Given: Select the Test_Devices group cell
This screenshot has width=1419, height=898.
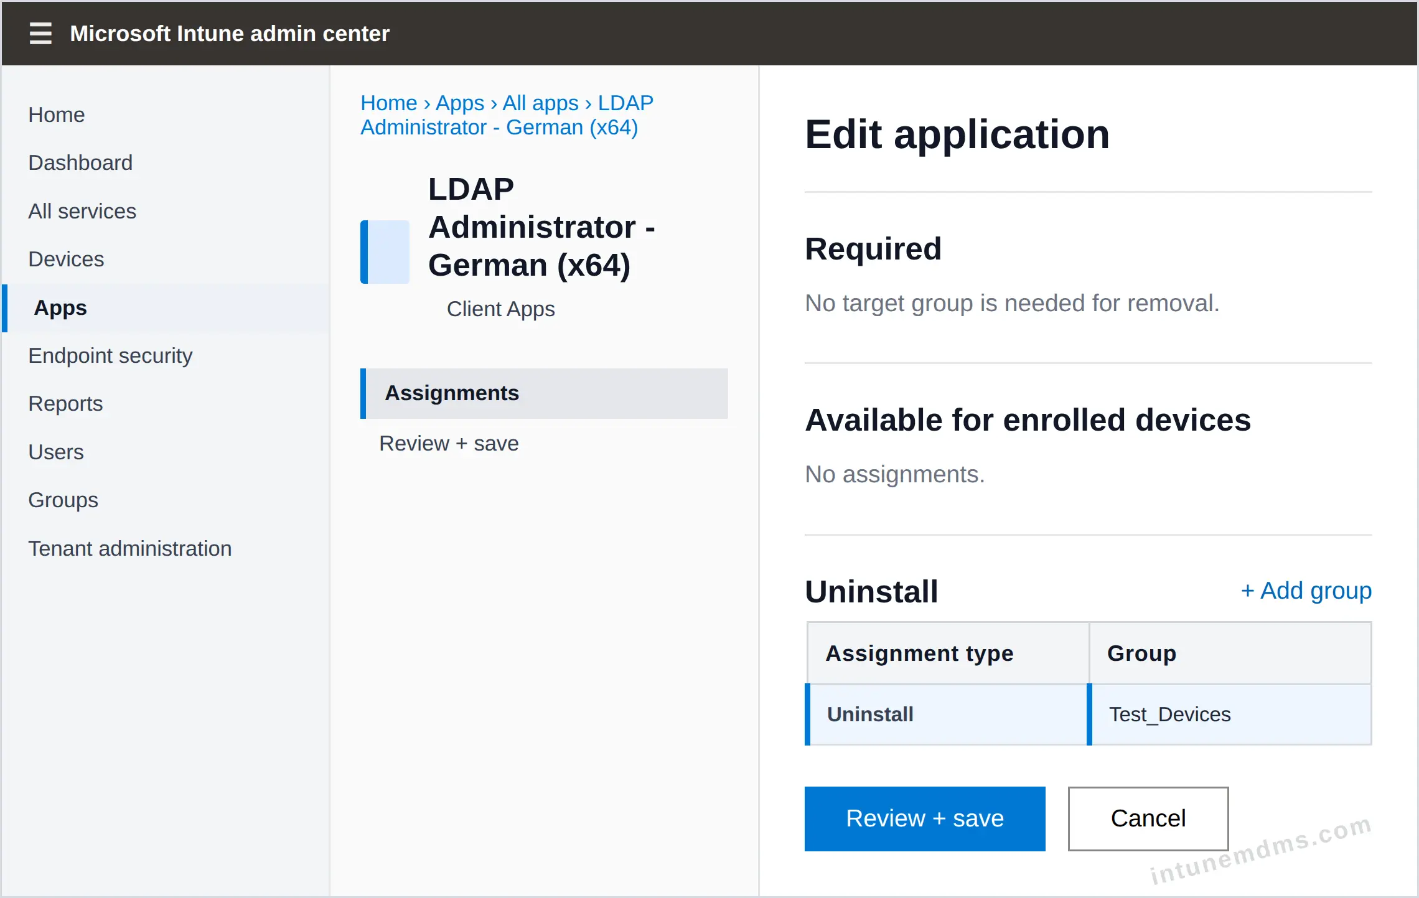Looking at the screenshot, I should click(x=1230, y=714).
